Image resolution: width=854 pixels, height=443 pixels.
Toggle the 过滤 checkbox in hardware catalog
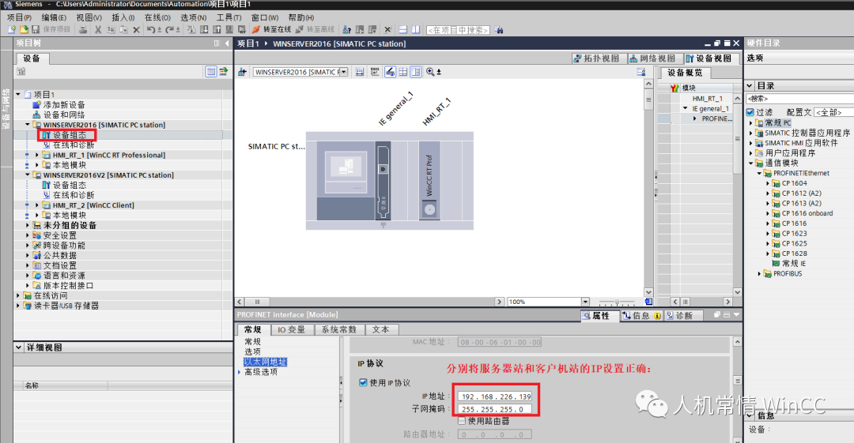click(x=750, y=112)
